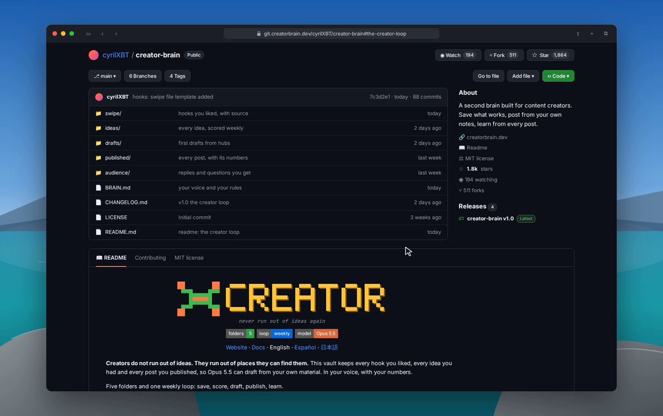This screenshot has width=663, height=416.
Task: Click the Español language link
Action: pos(305,347)
